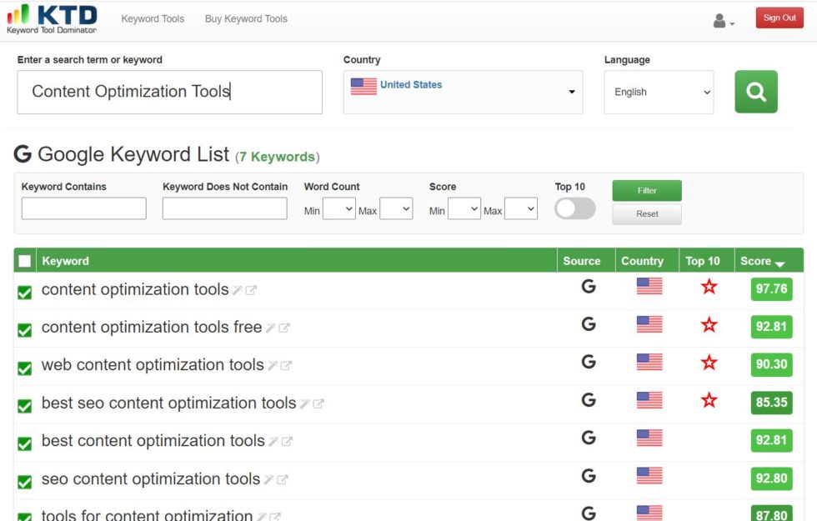The image size is (817, 521).
Task: Click the Sign Out button
Action: tap(779, 17)
